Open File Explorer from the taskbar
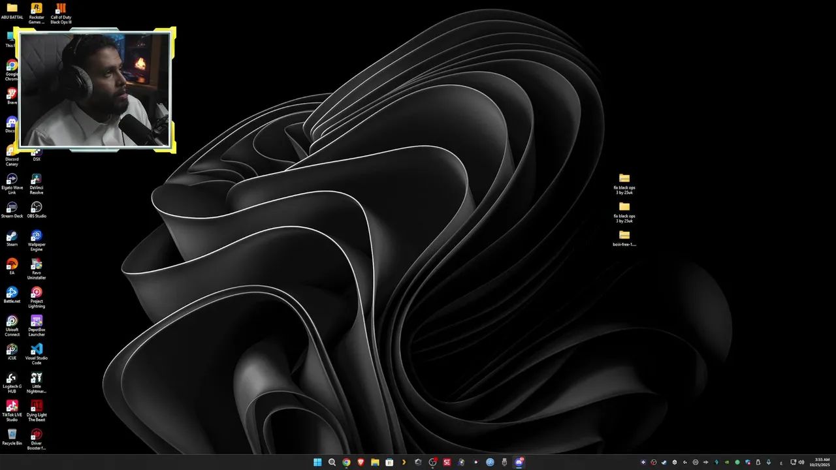 [375, 462]
